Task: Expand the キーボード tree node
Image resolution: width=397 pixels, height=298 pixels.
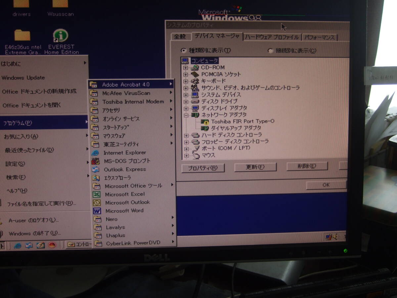Action: [x=186, y=81]
